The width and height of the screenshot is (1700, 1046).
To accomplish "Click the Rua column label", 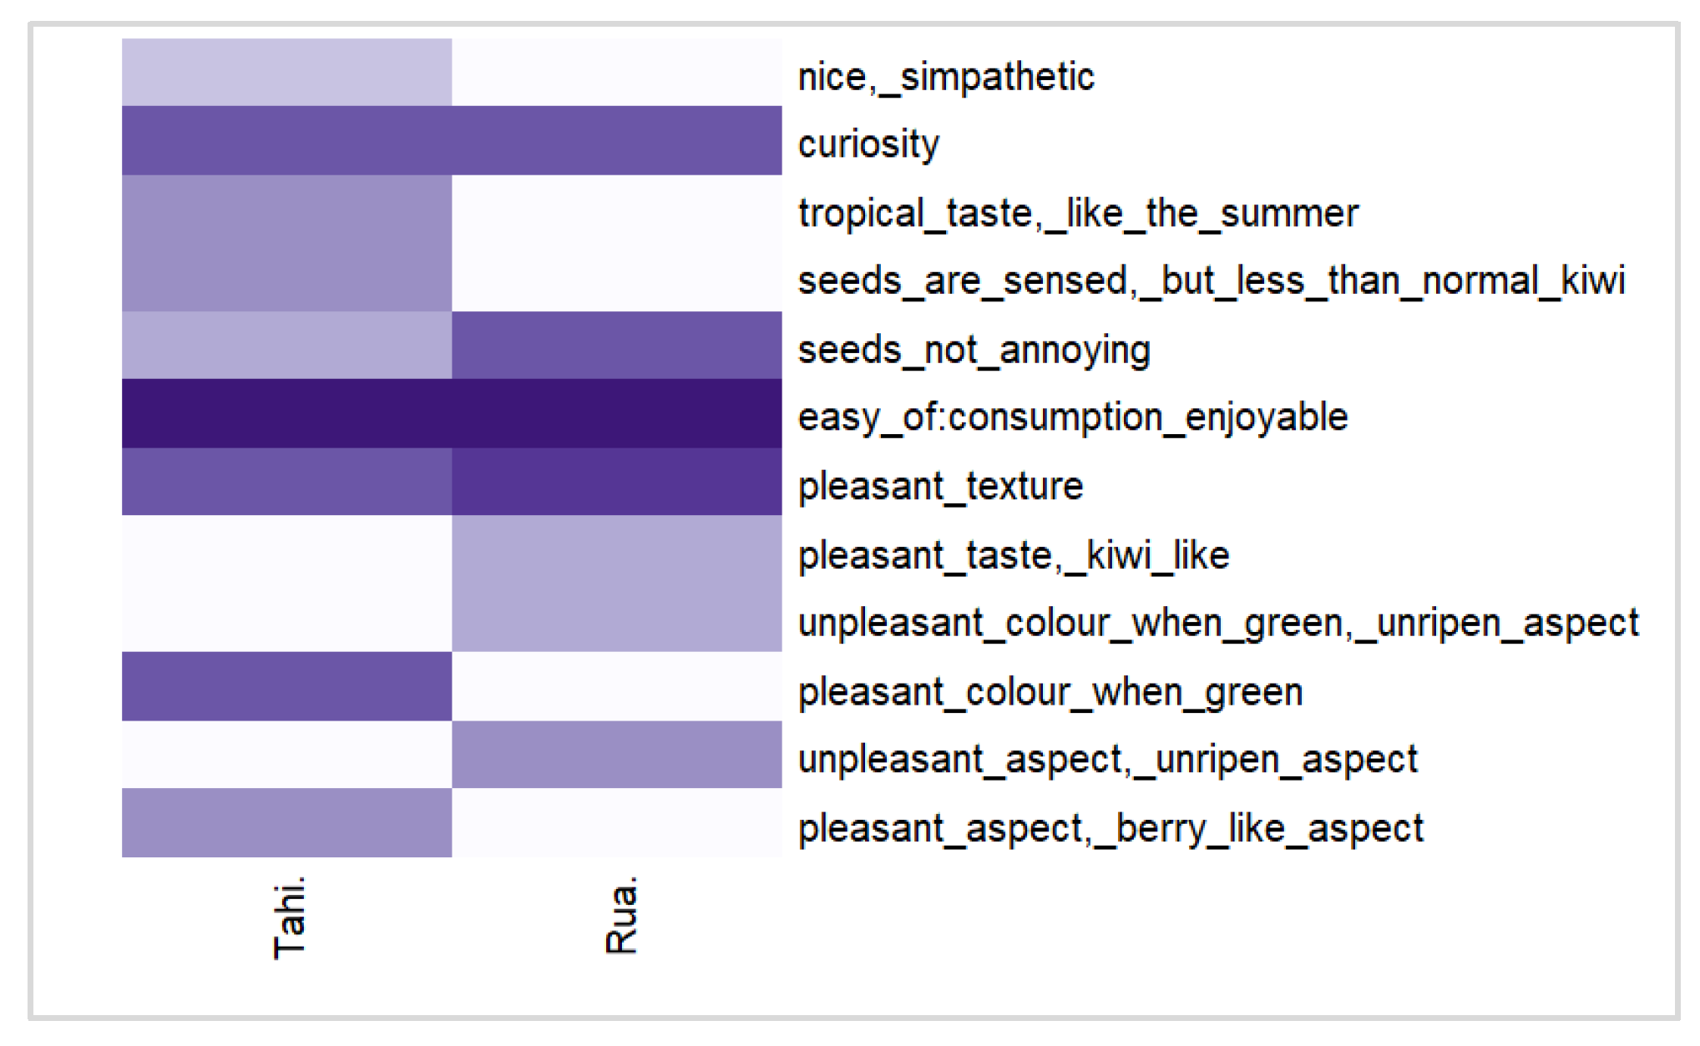I will pos(621,915).
